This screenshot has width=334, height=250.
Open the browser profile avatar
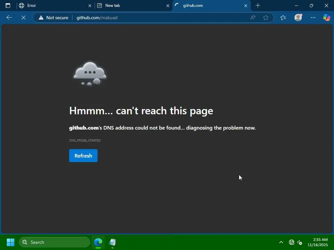pos(298,18)
